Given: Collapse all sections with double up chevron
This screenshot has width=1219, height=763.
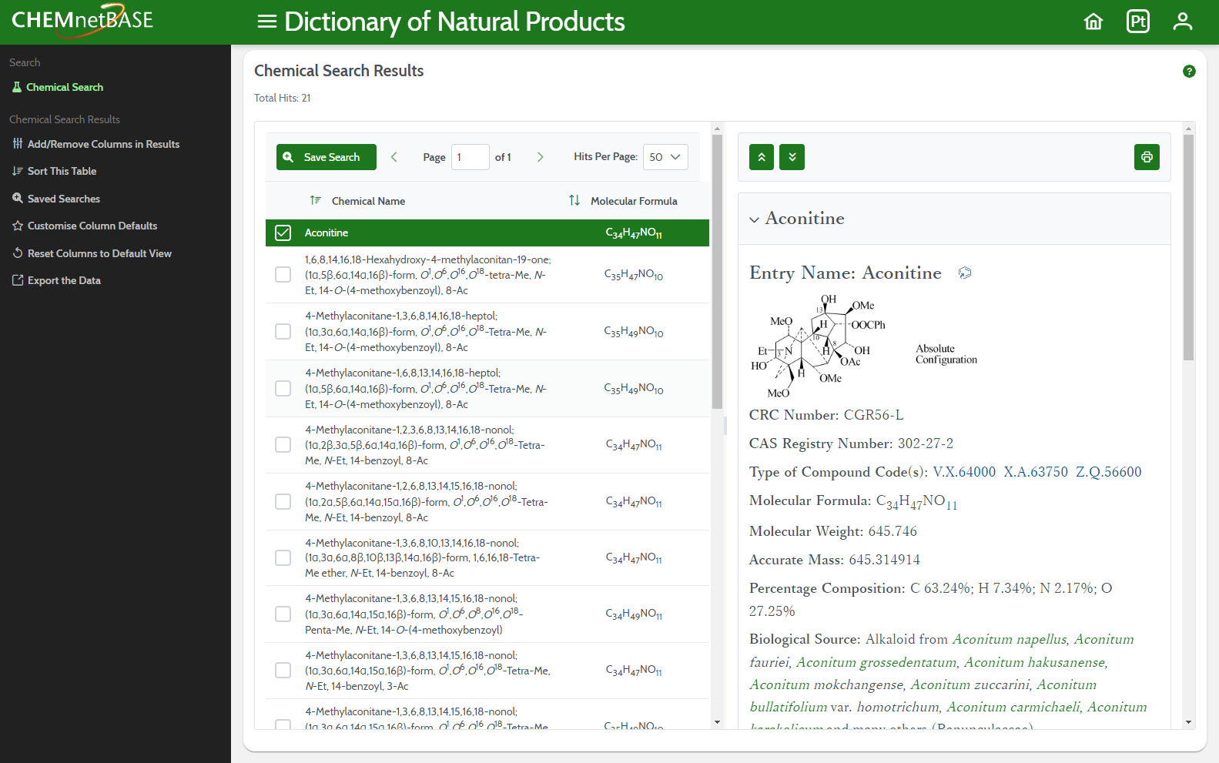Looking at the screenshot, I should (762, 157).
